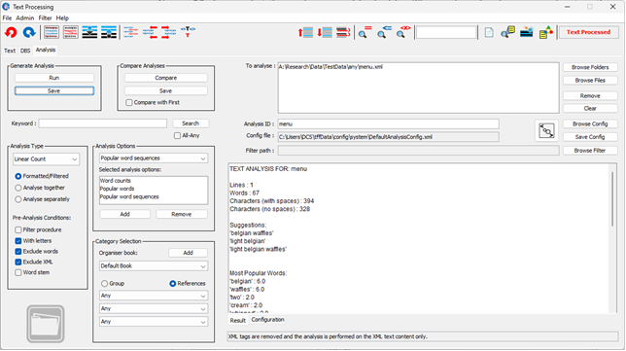Click the keyword Search button

click(x=191, y=123)
